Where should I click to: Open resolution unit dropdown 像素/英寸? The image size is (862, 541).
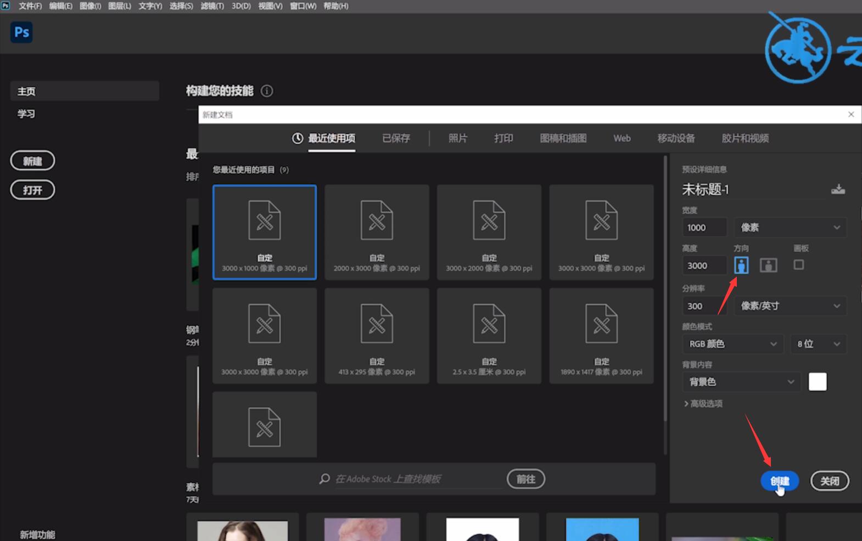coord(790,306)
